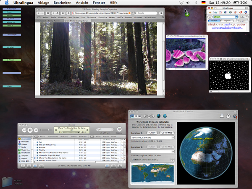
Task: Uncheck the song 'With Or Without You'
Action: coord(37,145)
